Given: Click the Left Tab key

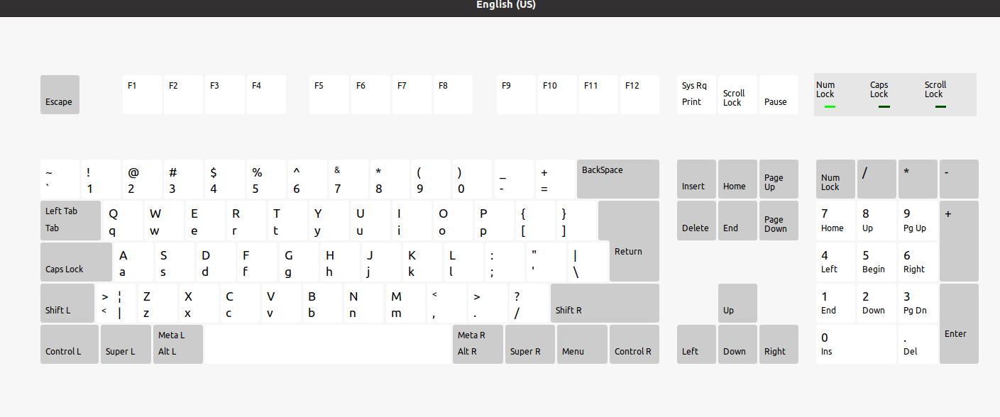Looking at the screenshot, I should click(70, 220).
